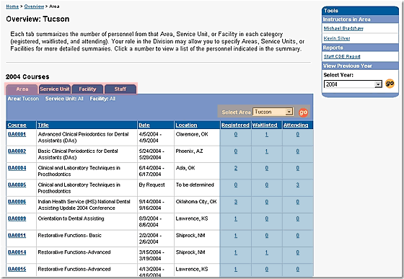
Task: Click the 'To be determined' location cell
Action: [195, 185]
